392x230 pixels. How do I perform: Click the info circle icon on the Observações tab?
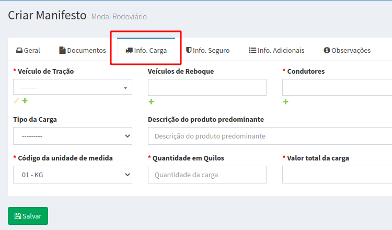click(x=327, y=50)
